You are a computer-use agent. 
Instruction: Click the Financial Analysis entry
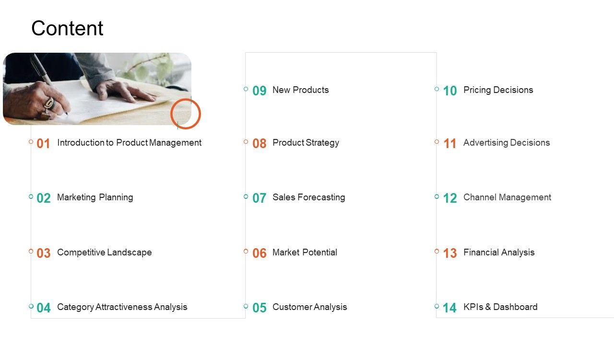[x=499, y=253]
